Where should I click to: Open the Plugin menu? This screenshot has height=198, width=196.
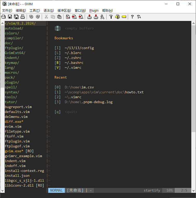tap(94, 11)
